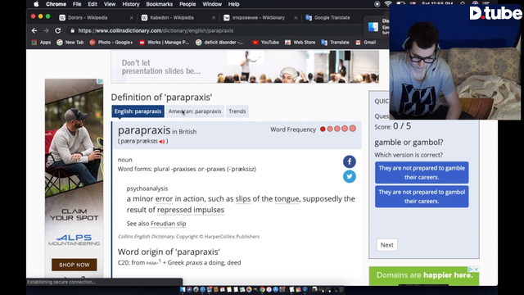This screenshot has height=295, width=524.
Task: Open the Freudian slip link
Action: pos(169,224)
